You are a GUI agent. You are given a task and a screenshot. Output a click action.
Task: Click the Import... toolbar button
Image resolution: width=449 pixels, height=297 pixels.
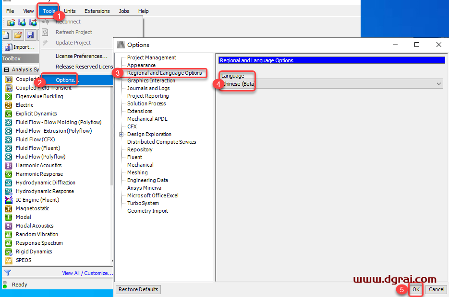(20, 47)
